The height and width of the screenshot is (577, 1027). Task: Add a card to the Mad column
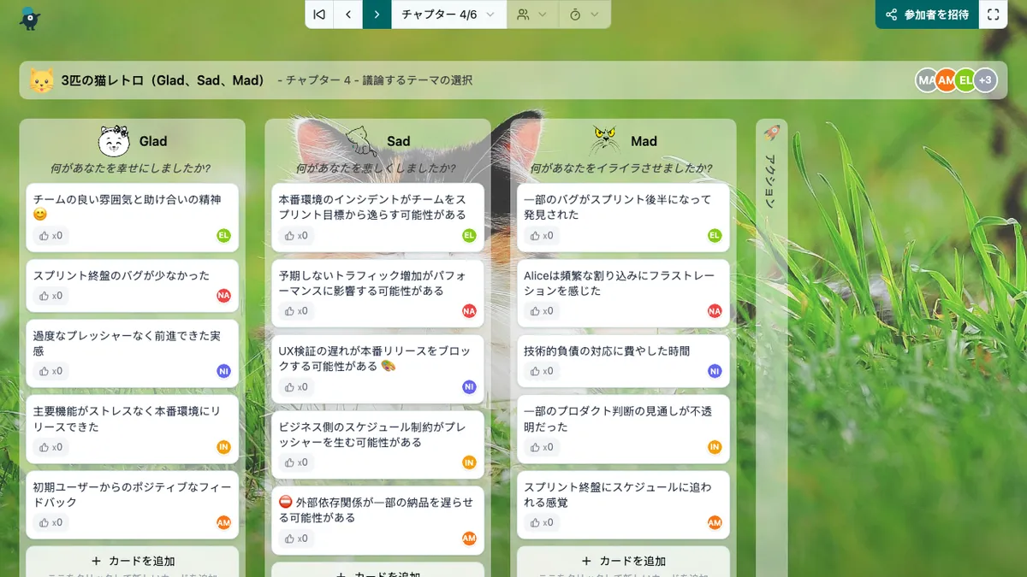(623, 561)
